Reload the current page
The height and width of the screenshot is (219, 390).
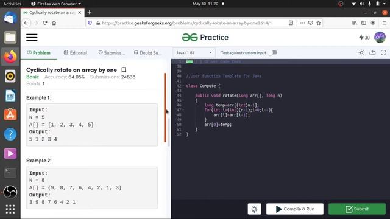(44, 23)
